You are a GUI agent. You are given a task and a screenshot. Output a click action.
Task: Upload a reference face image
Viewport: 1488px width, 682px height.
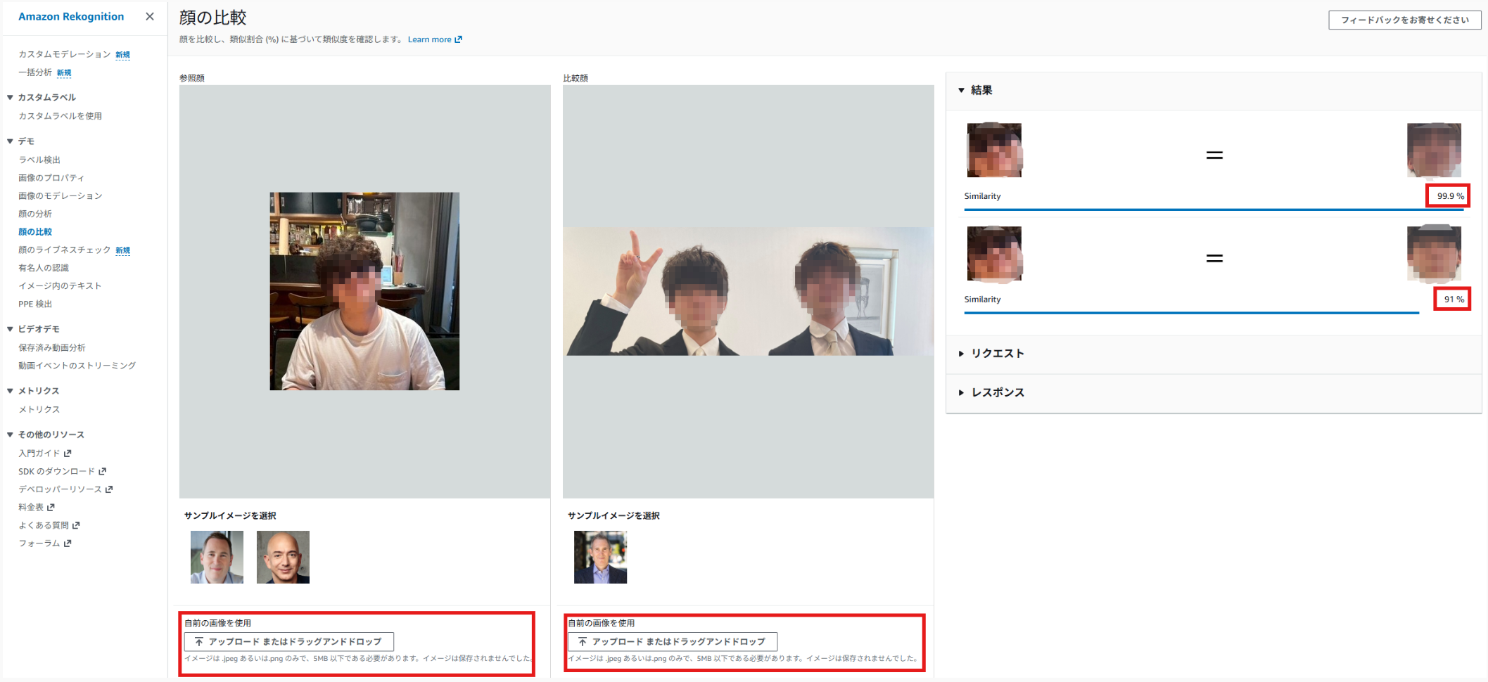pos(288,641)
